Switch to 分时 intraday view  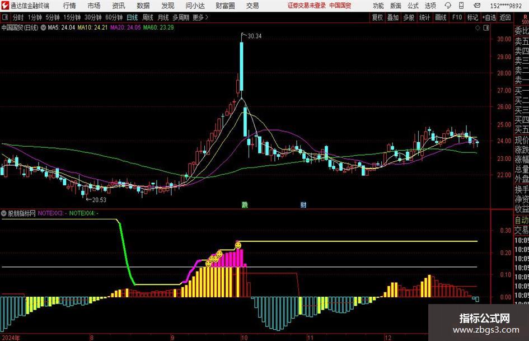(x=18, y=17)
